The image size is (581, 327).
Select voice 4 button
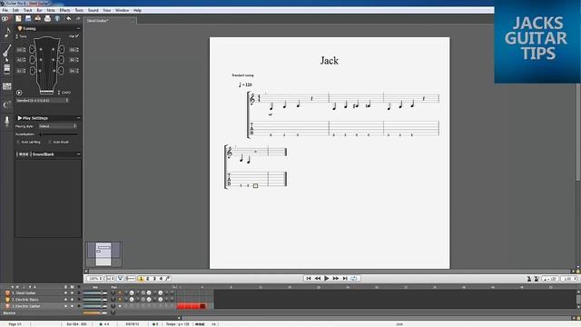pos(161,279)
